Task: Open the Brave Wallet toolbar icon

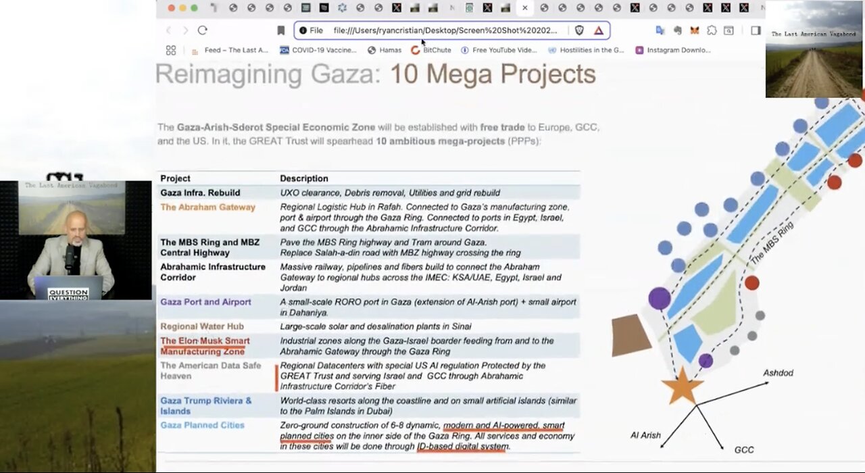Action: 728,30
